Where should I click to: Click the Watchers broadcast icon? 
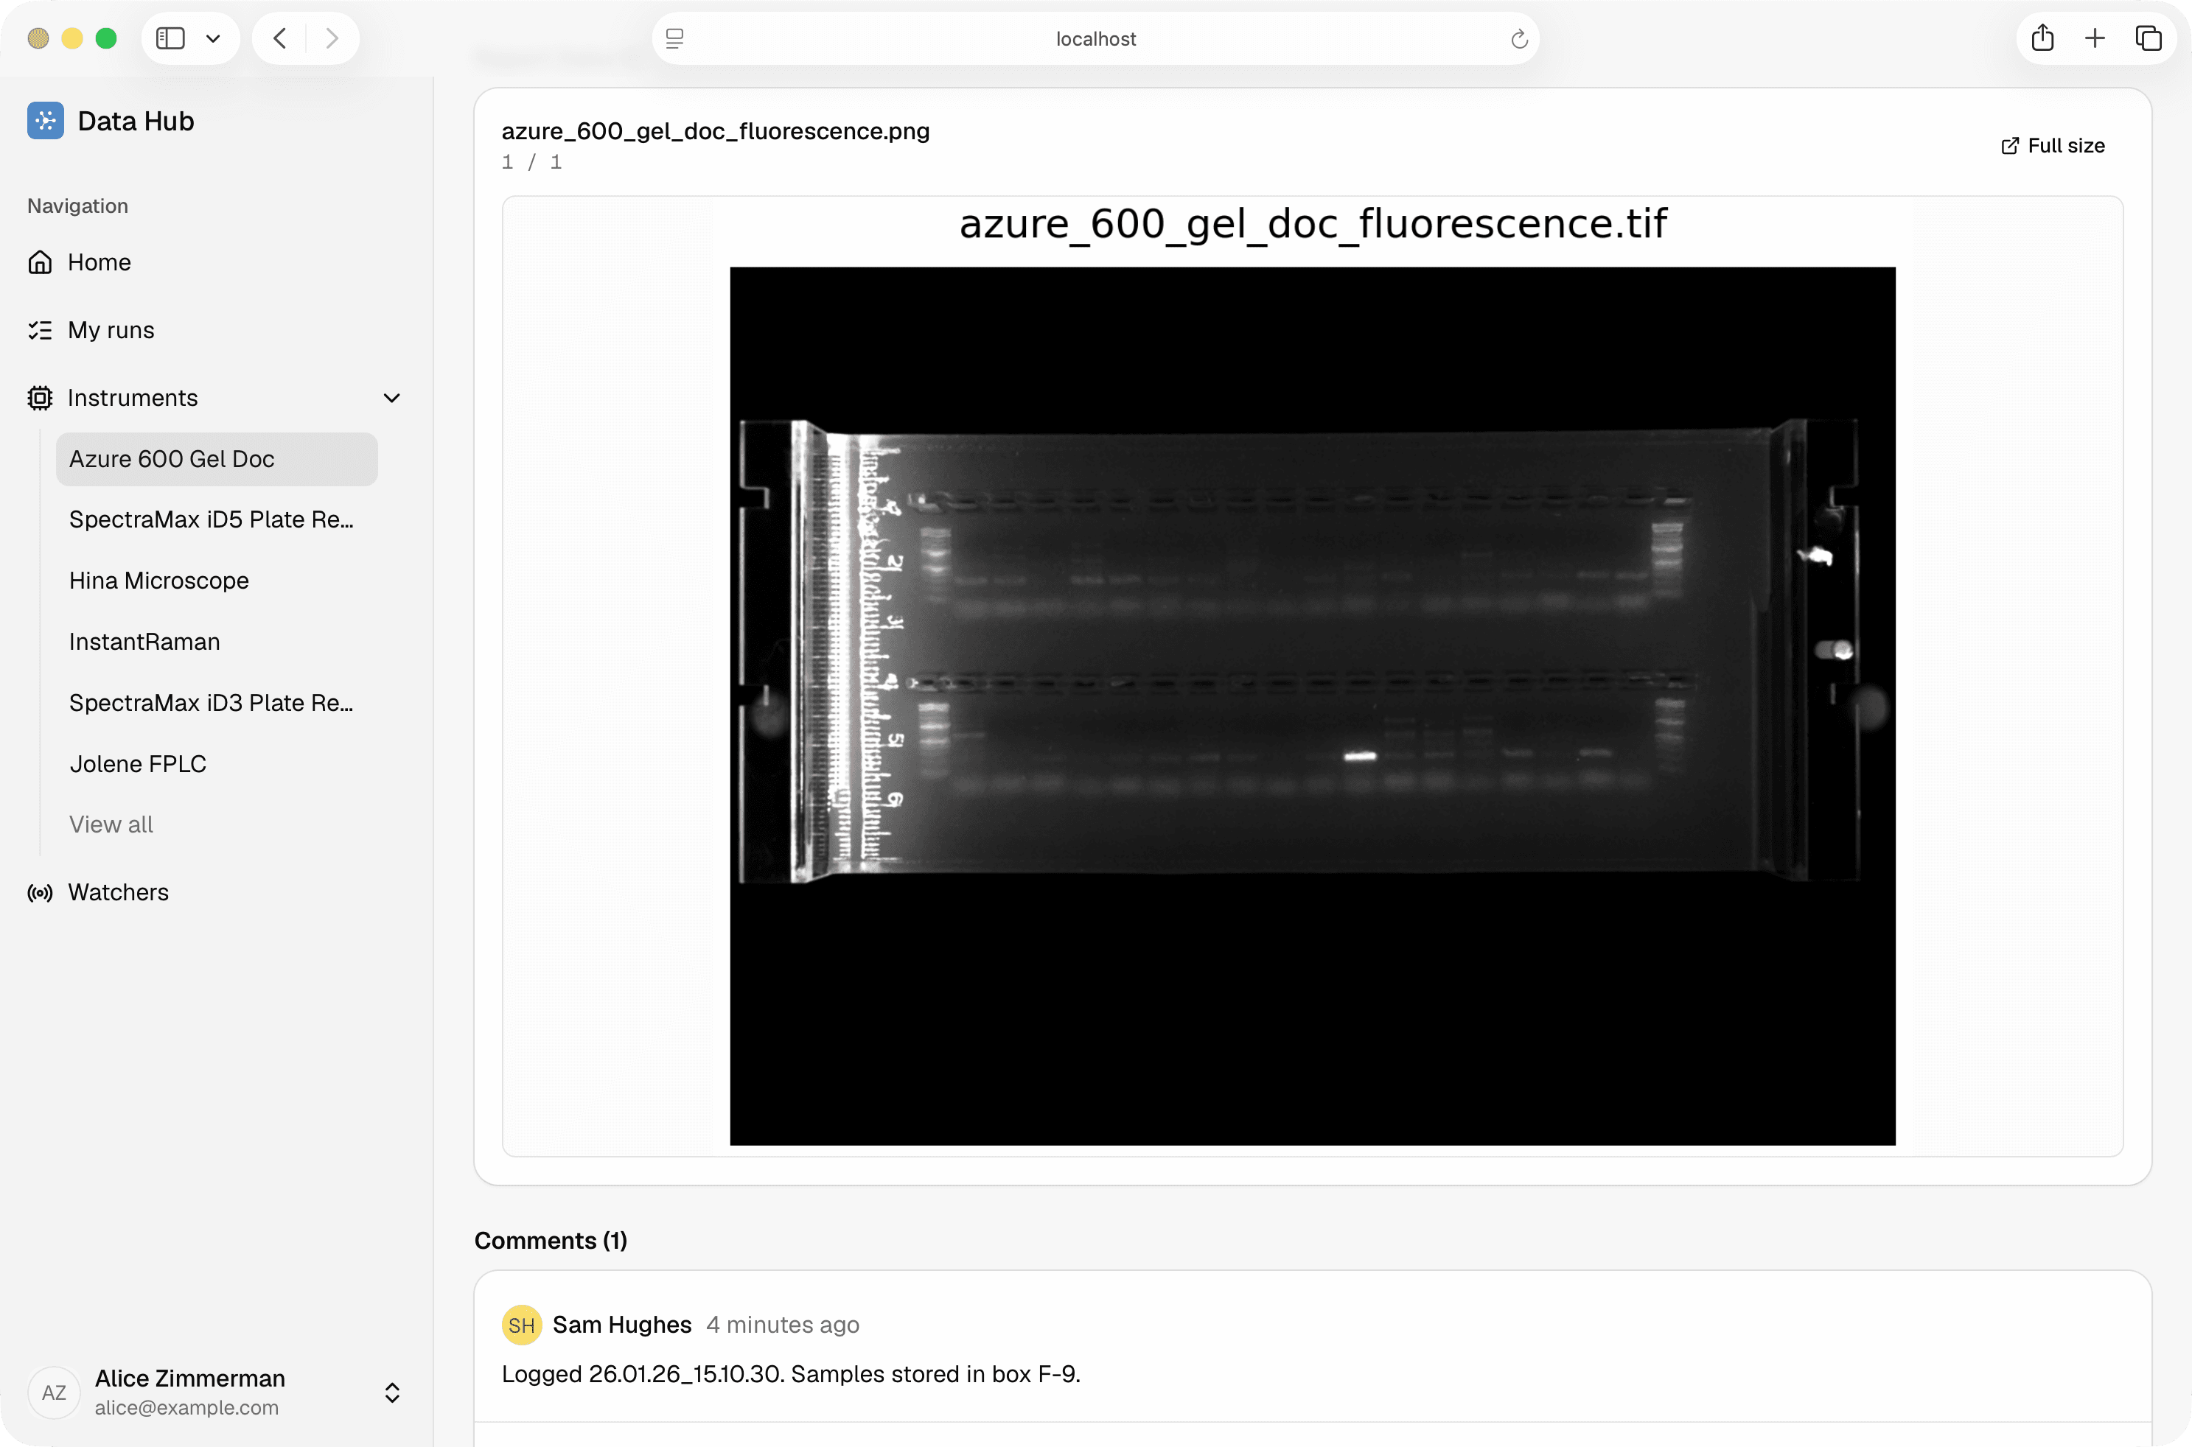(40, 892)
